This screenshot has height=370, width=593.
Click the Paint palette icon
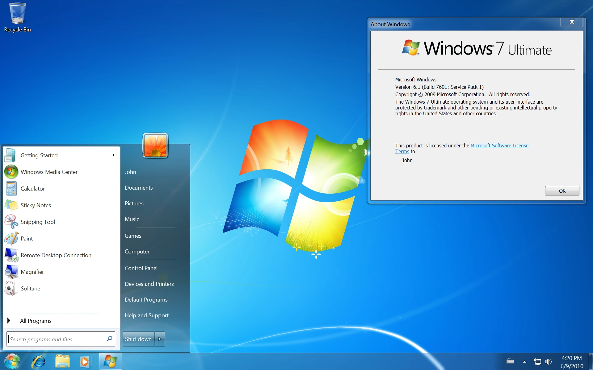tap(11, 238)
